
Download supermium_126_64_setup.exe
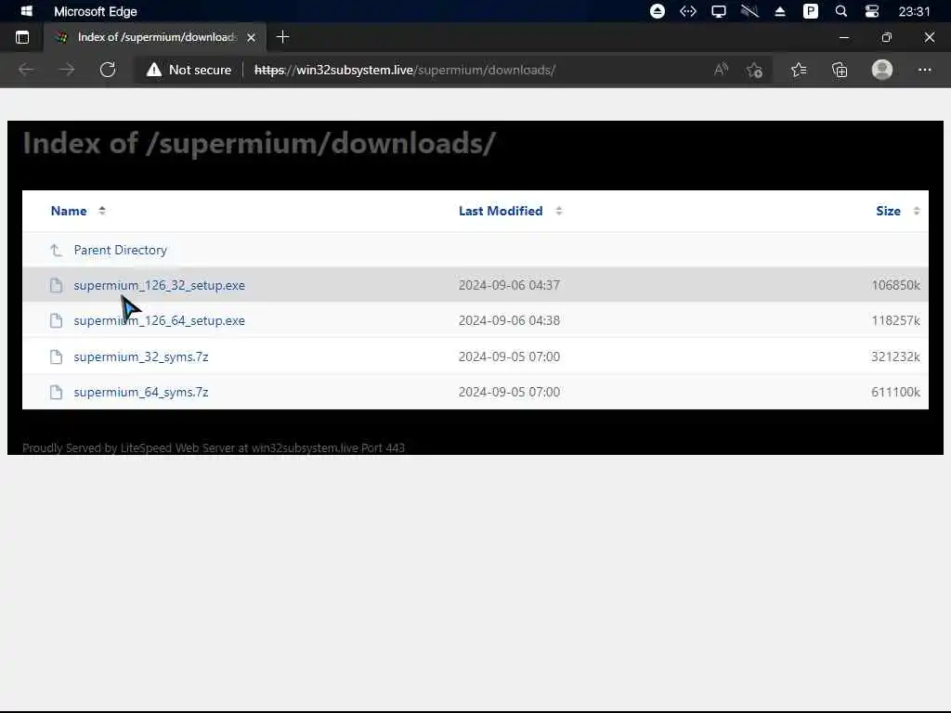[x=160, y=320]
